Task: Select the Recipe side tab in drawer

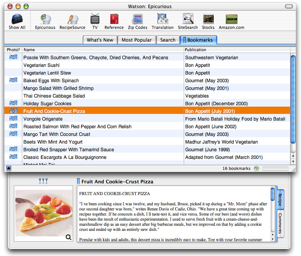Action: (x=280, y=200)
